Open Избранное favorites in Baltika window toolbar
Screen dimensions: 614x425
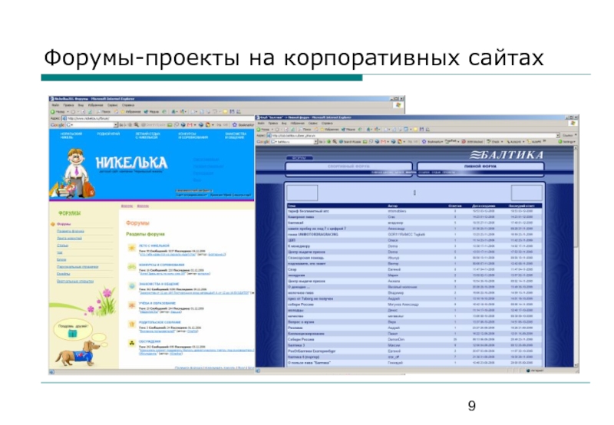(x=329, y=129)
